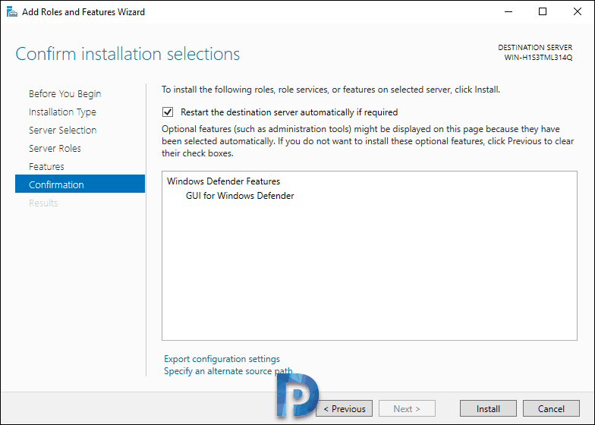The image size is (595, 425).
Task: Minimize the wizard window
Action: [x=508, y=12]
